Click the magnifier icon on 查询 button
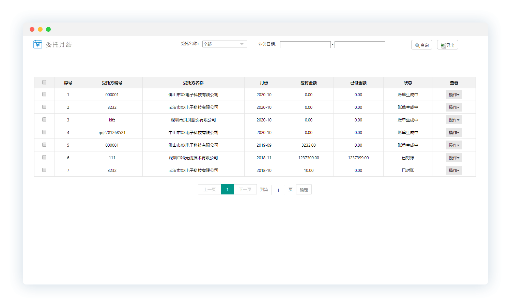 pyautogui.click(x=417, y=45)
